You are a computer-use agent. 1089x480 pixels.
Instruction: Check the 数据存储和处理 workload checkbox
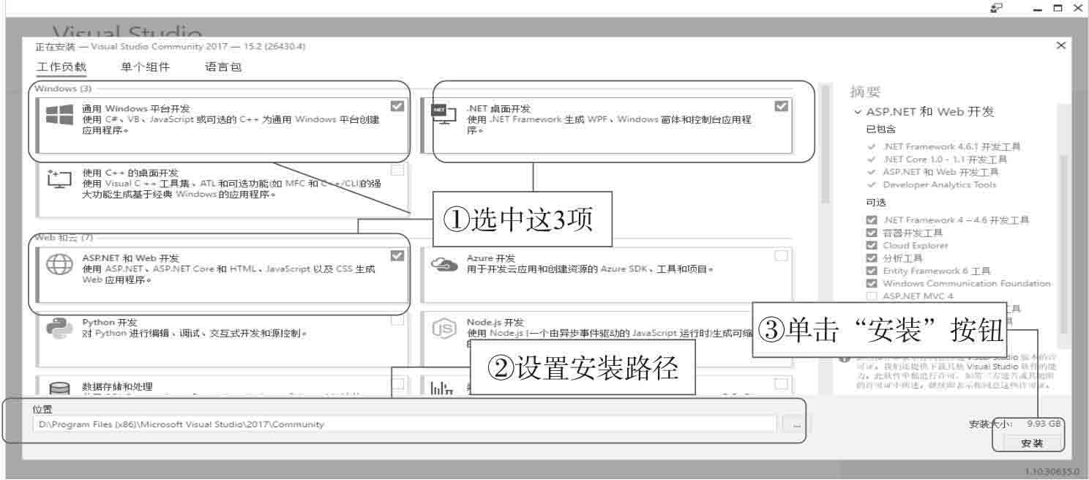397,383
